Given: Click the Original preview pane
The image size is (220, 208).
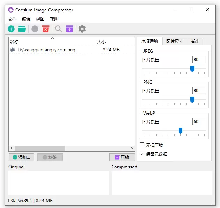Looking at the screenshot, I should (59, 183).
